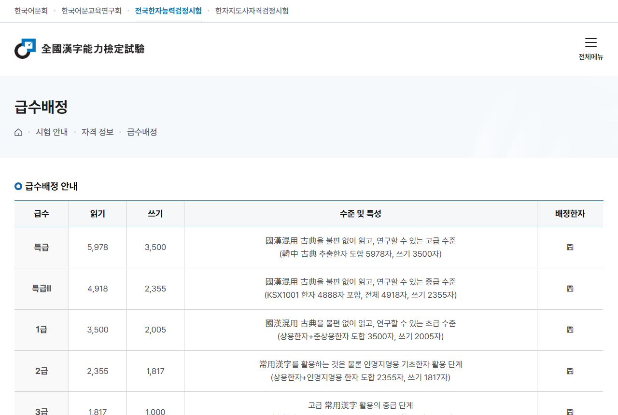
Task: Click the 배정한자 column header
Action: [570, 214]
